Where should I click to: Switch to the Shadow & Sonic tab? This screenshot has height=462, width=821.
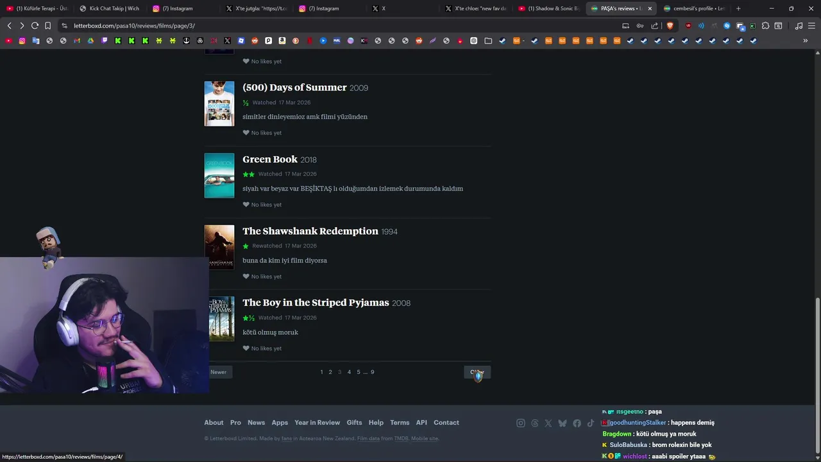549,8
